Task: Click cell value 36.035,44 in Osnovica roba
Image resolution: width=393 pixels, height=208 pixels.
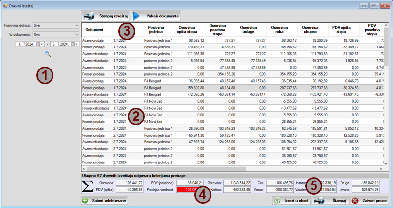Action: (289, 81)
